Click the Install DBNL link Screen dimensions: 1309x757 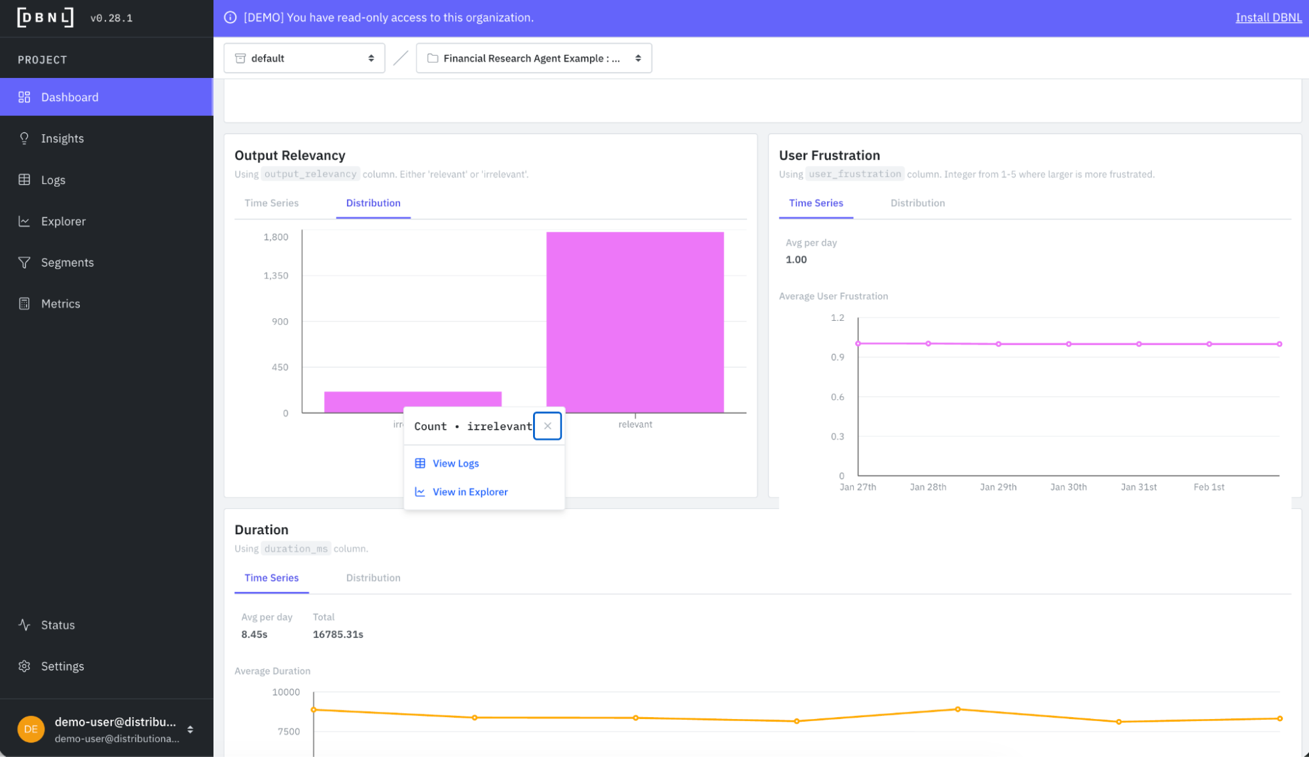tap(1268, 18)
